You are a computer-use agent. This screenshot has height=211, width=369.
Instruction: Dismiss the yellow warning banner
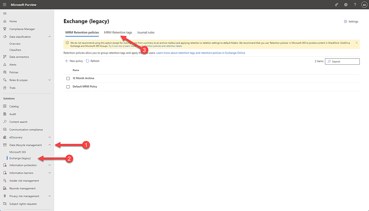pyautogui.click(x=356, y=43)
